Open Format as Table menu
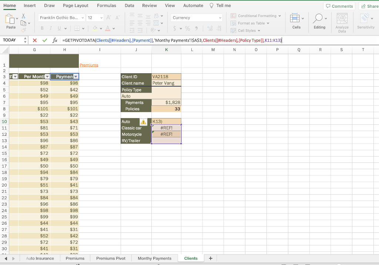The height and width of the screenshot is (265, 379). (250, 23)
